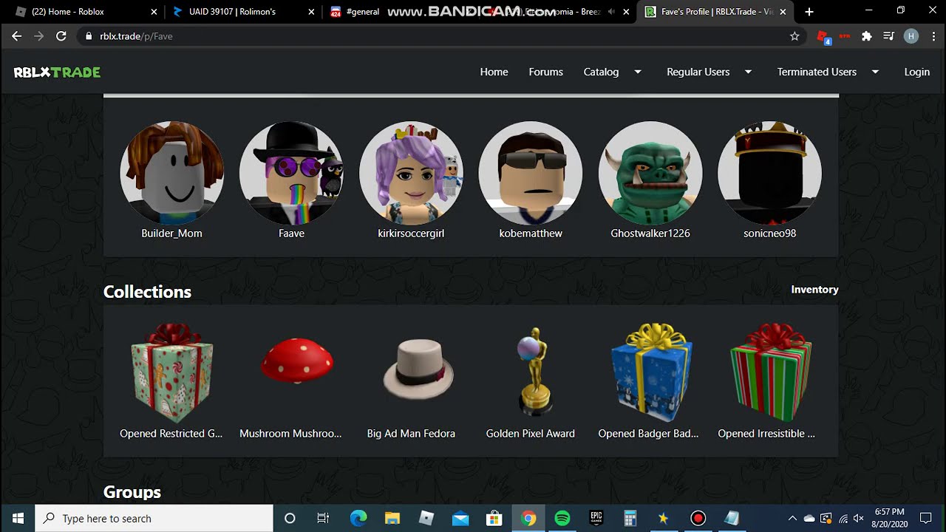Close the Rolimon's tab

coord(311,12)
